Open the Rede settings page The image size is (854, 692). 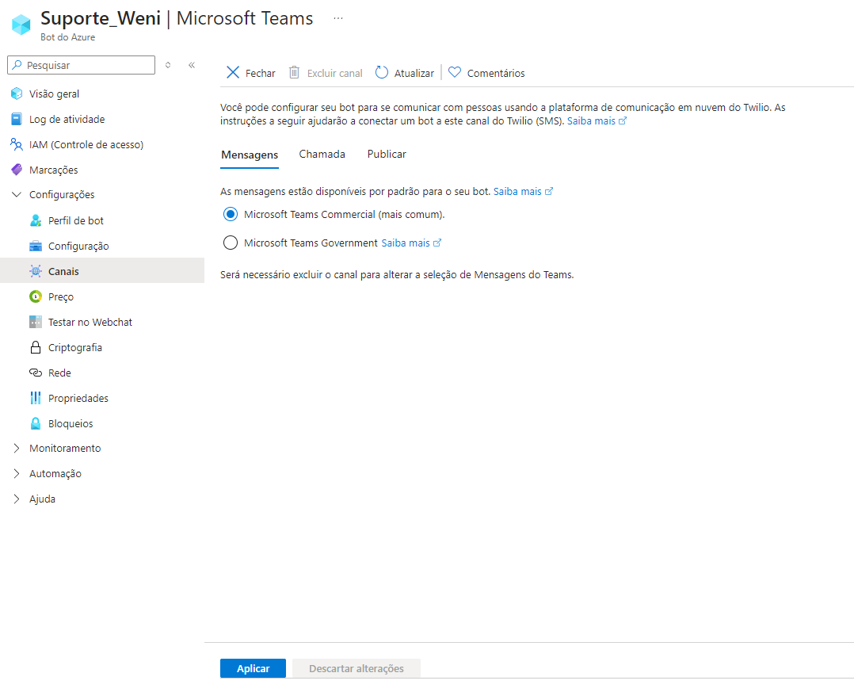[x=61, y=373]
